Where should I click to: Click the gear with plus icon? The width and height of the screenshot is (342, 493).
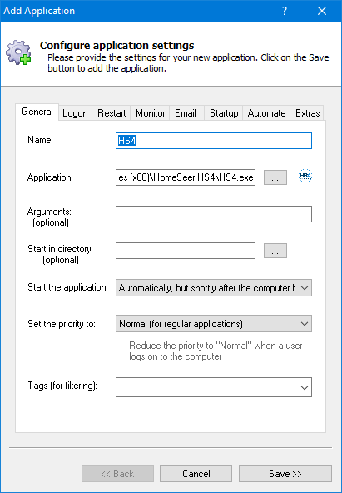point(18,52)
